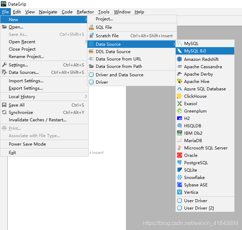The image size is (242, 230).
Task: Select Open... in the File menu
Action: click(x=45, y=27)
